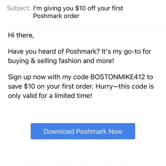The width and height of the screenshot is (166, 166).
Task: Click the word "Download" on the blue button
Action: point(59,131)
